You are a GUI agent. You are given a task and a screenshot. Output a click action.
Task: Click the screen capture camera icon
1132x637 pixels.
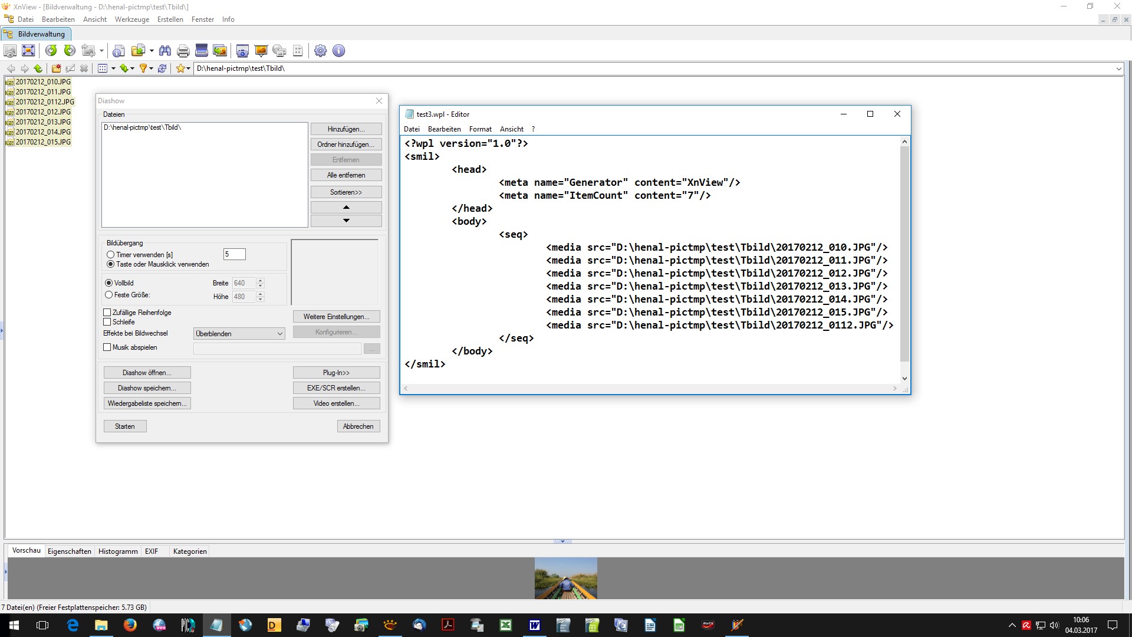242,51
